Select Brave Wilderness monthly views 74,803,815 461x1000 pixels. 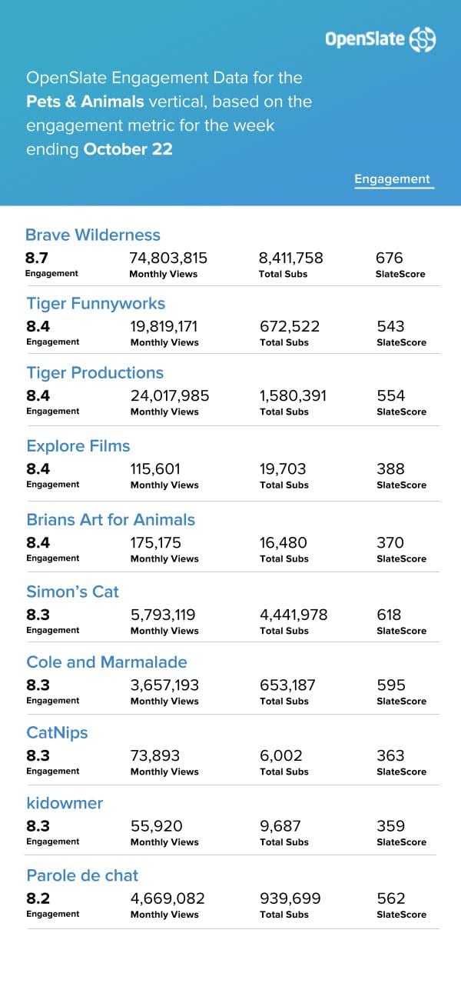(168, 258)
